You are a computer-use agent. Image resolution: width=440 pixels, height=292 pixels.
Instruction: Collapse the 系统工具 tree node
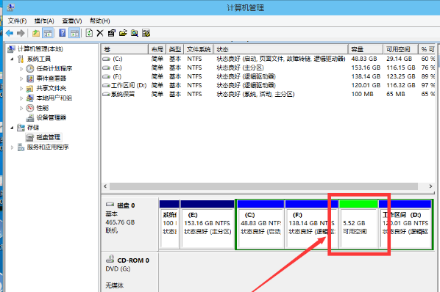[x=12, y=59]
